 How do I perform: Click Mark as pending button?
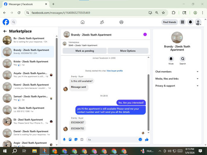[x=84, y=51]
